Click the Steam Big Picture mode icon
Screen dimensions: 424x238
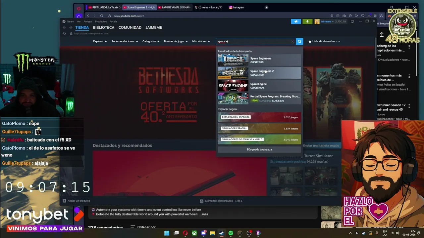(x=352, y=21)
